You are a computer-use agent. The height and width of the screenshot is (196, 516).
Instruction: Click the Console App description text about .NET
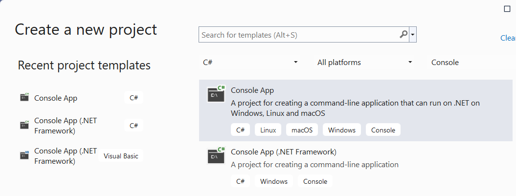[355, 108]
